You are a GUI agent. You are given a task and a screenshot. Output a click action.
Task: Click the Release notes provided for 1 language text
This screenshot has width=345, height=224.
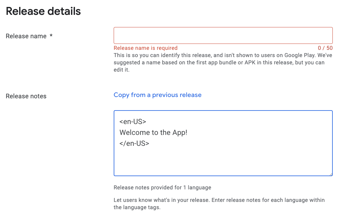[162, 187]
